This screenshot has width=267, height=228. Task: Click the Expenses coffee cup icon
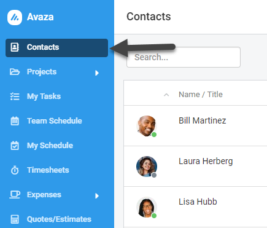tap(15, 195)
